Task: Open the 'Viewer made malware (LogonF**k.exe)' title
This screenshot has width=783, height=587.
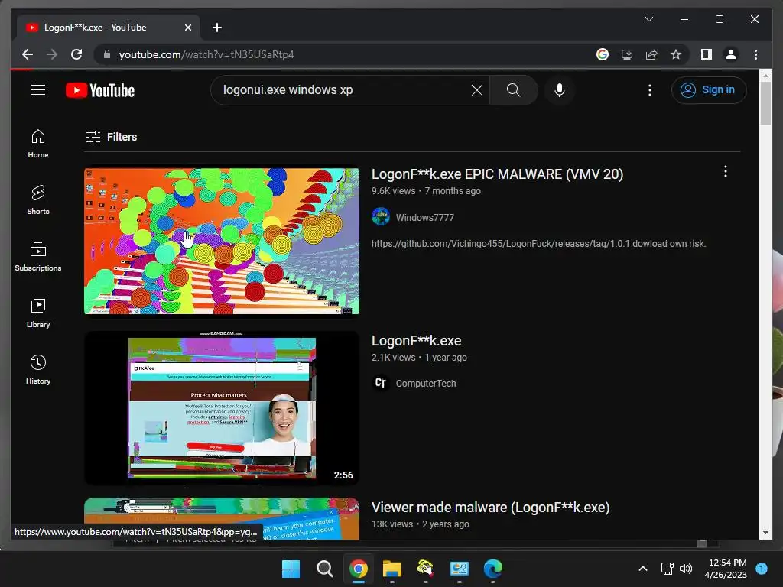Action: 490,508
